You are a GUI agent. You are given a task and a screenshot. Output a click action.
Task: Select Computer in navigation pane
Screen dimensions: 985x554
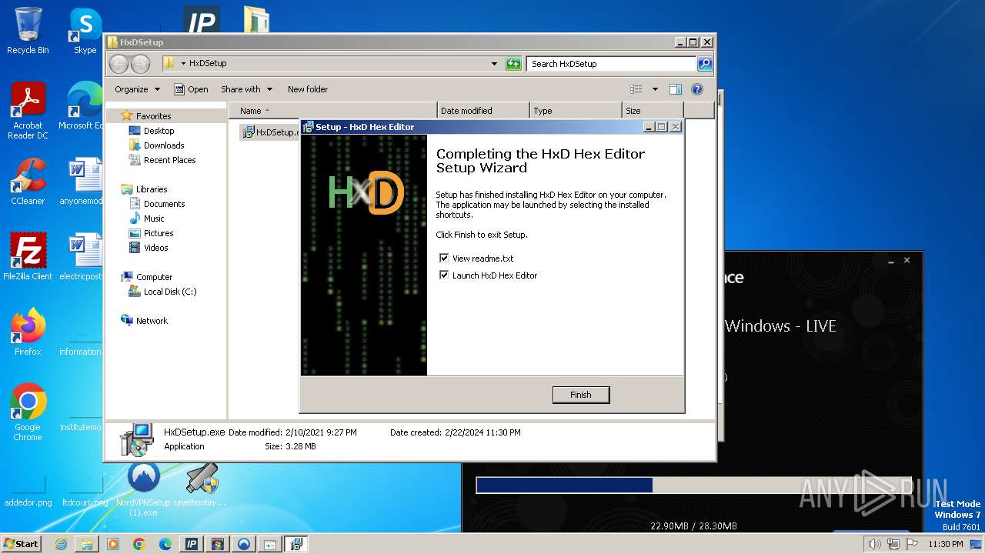click(x=154, y=277)
